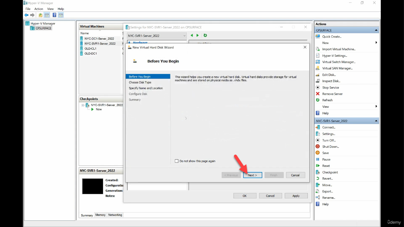The image size is (404, 227).
Task: Click the Pause icon
Action: point(318,159)
